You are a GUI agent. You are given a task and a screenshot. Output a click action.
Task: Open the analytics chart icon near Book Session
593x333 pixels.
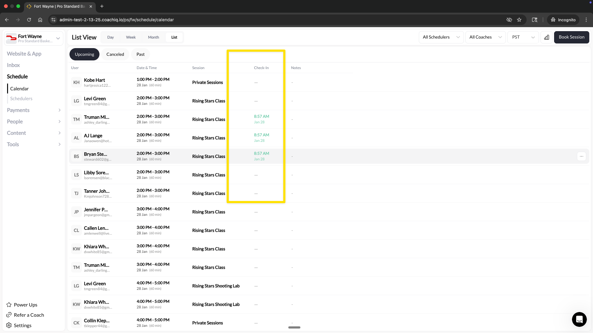[x=547, y=37]
